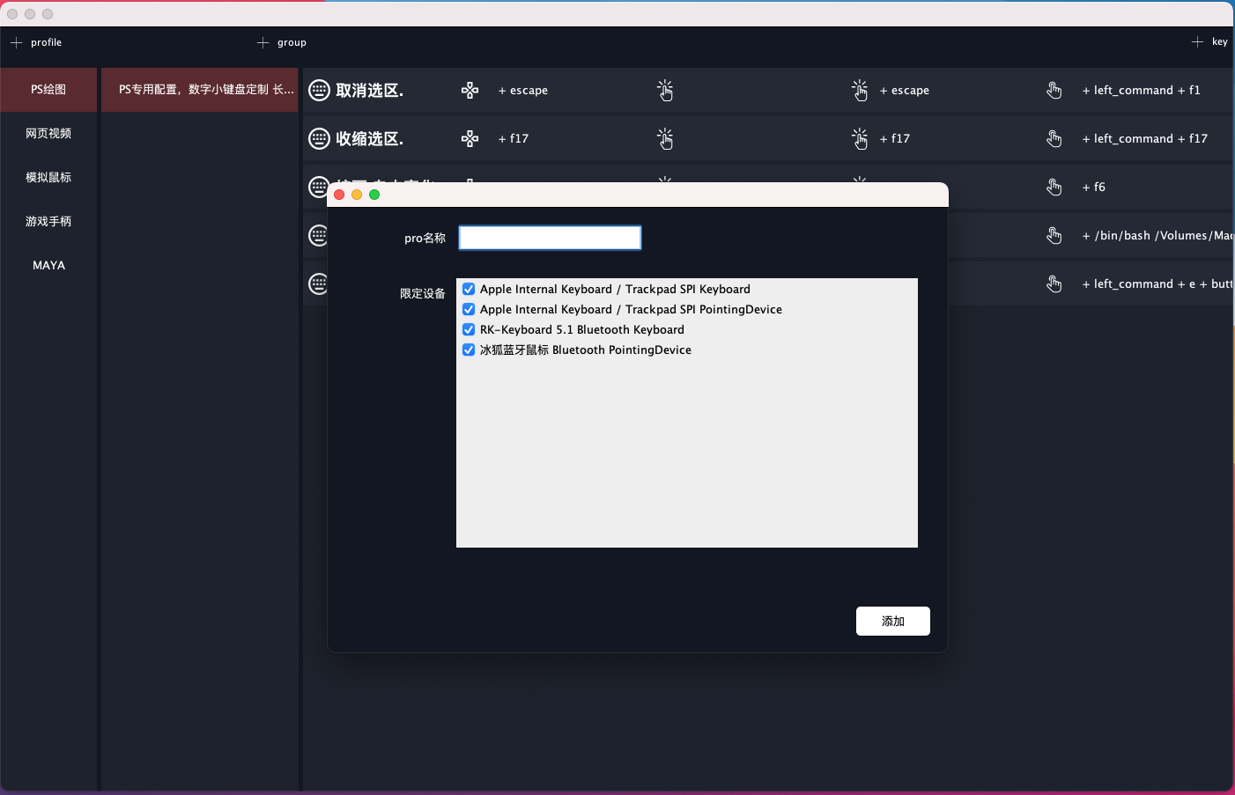Viewport: 1235px width, 795px height.
Task: Select the gamepad icon beside + f17
Action: tap(470, 138)
